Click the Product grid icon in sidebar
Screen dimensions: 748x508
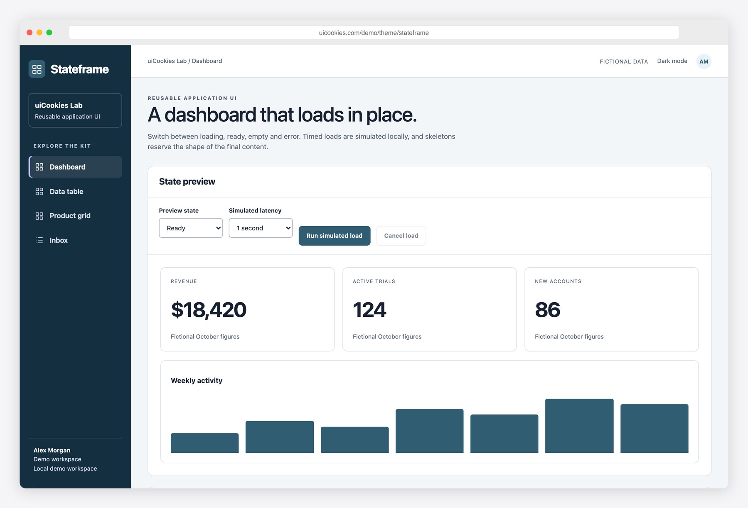point(39,216)
